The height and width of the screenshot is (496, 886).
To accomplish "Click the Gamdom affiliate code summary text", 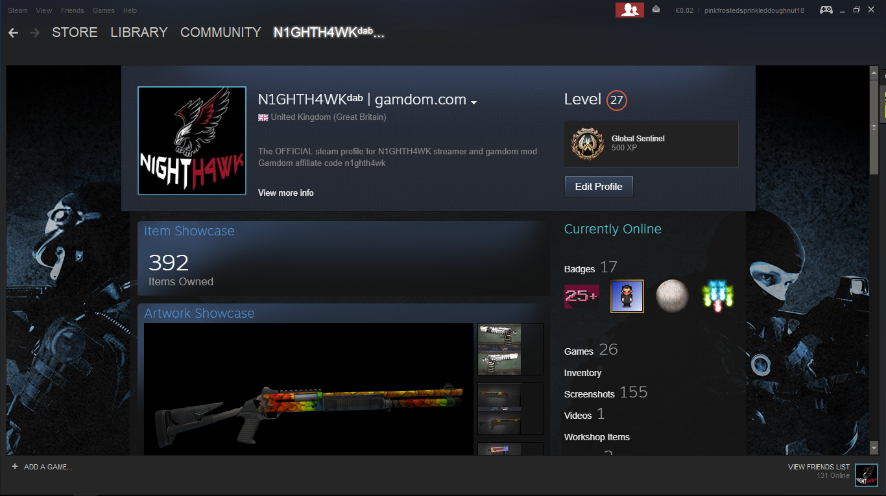I will [x=322, y=163].
